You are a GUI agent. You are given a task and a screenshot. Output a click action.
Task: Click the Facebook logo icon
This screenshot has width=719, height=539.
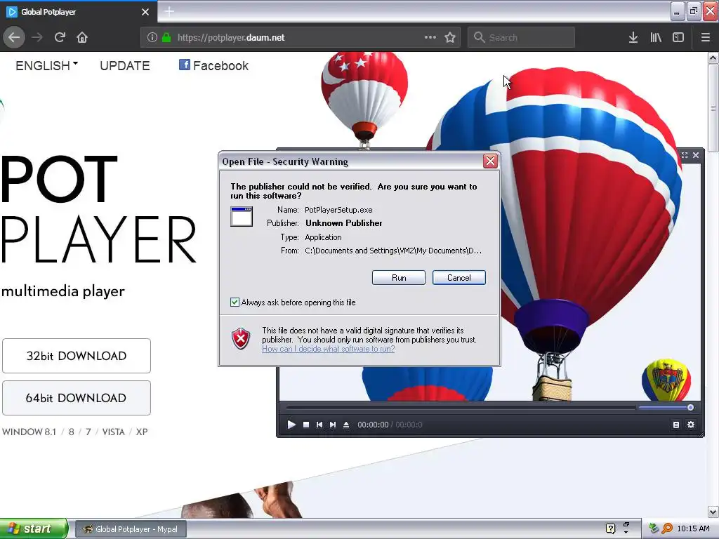(185, 65)
